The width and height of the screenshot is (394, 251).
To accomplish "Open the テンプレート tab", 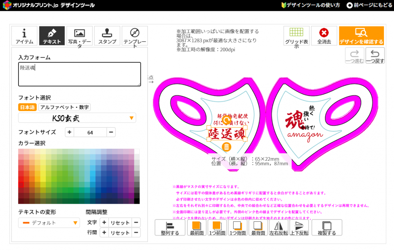I will [x=135, y=36].
